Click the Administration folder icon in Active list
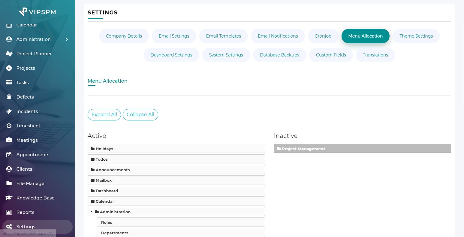Screen dimensions: 464x237 tap(97, 212)
